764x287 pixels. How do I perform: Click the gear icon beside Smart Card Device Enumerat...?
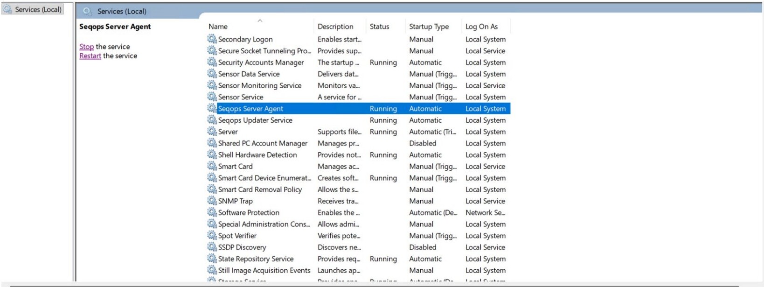point(212,178)
